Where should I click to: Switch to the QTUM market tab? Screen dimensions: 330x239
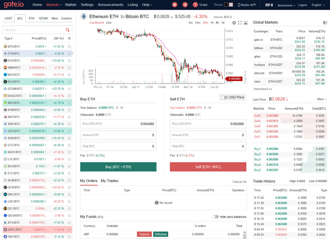[x=43, y=18]
